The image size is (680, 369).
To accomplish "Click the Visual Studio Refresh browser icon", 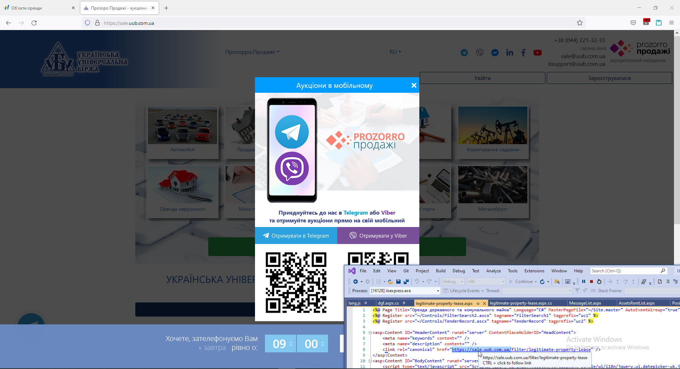I will 542,282.
